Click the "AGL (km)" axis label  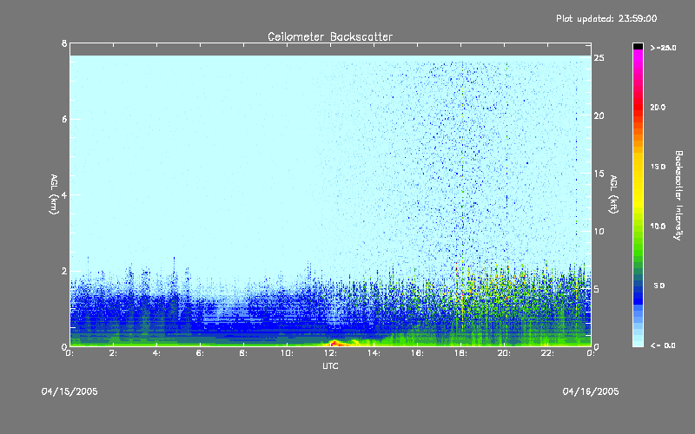click(x=54, y=194)
